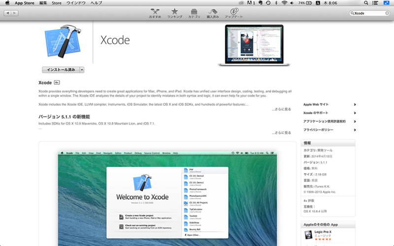Image resolution: width=394 pixels, height=246 pixels.
Task: Go forward with the right arrow button
Action: click(15, 13)
